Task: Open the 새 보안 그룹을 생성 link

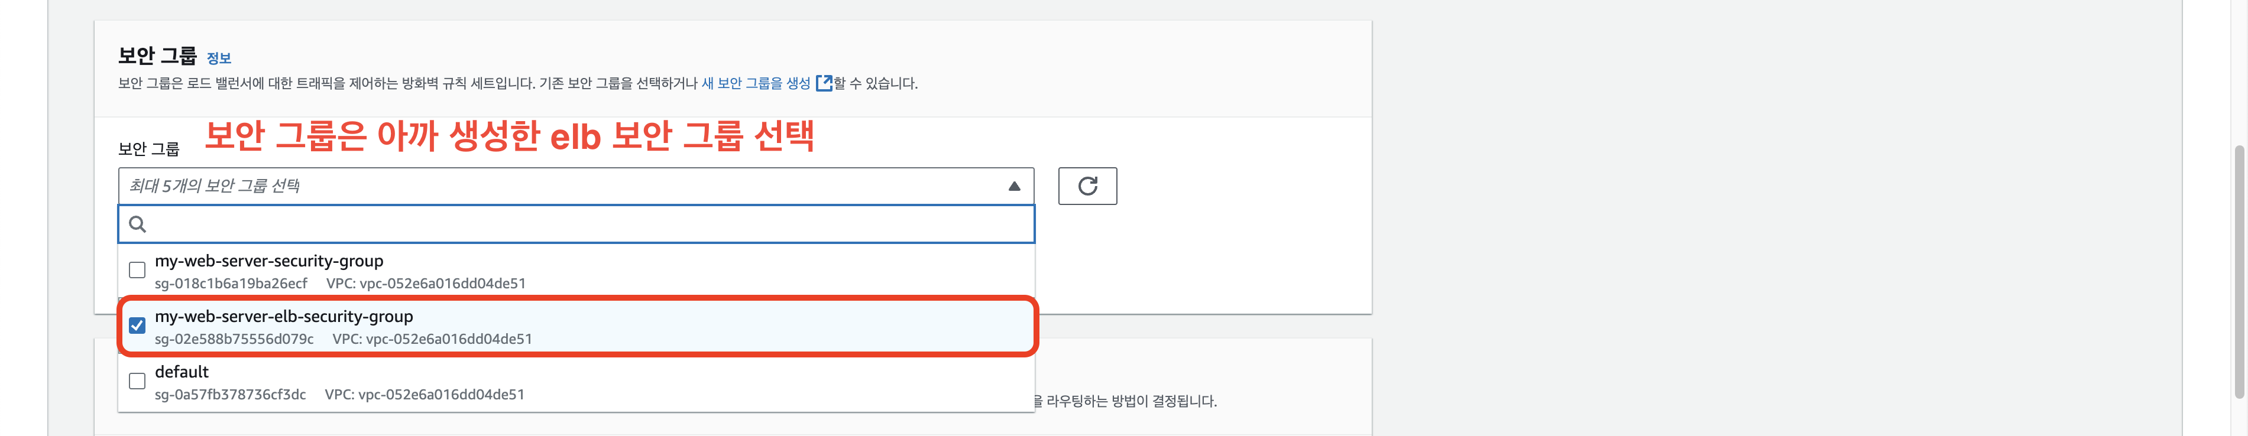Action: tap(756, 84)
